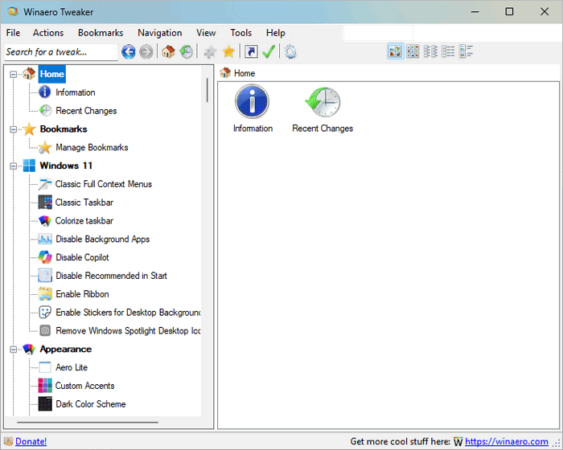Switch to list view mode
Viewport: 563px width, 450px height.
click(430, 51)
